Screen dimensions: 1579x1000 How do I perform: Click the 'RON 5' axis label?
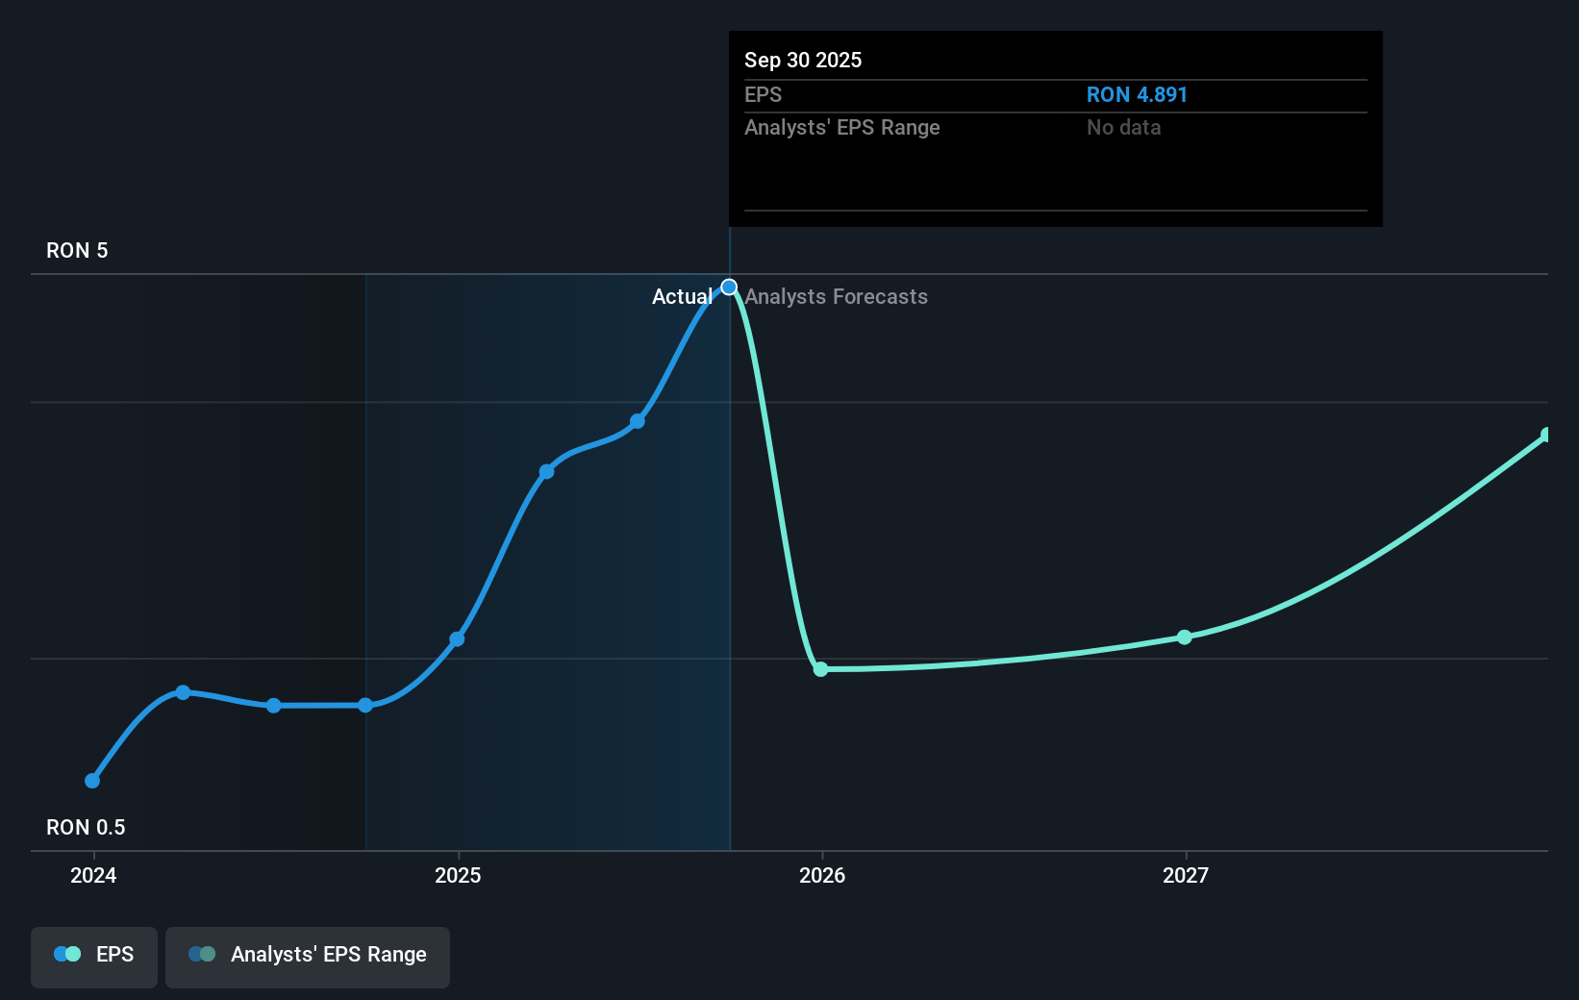click(77, 251)
